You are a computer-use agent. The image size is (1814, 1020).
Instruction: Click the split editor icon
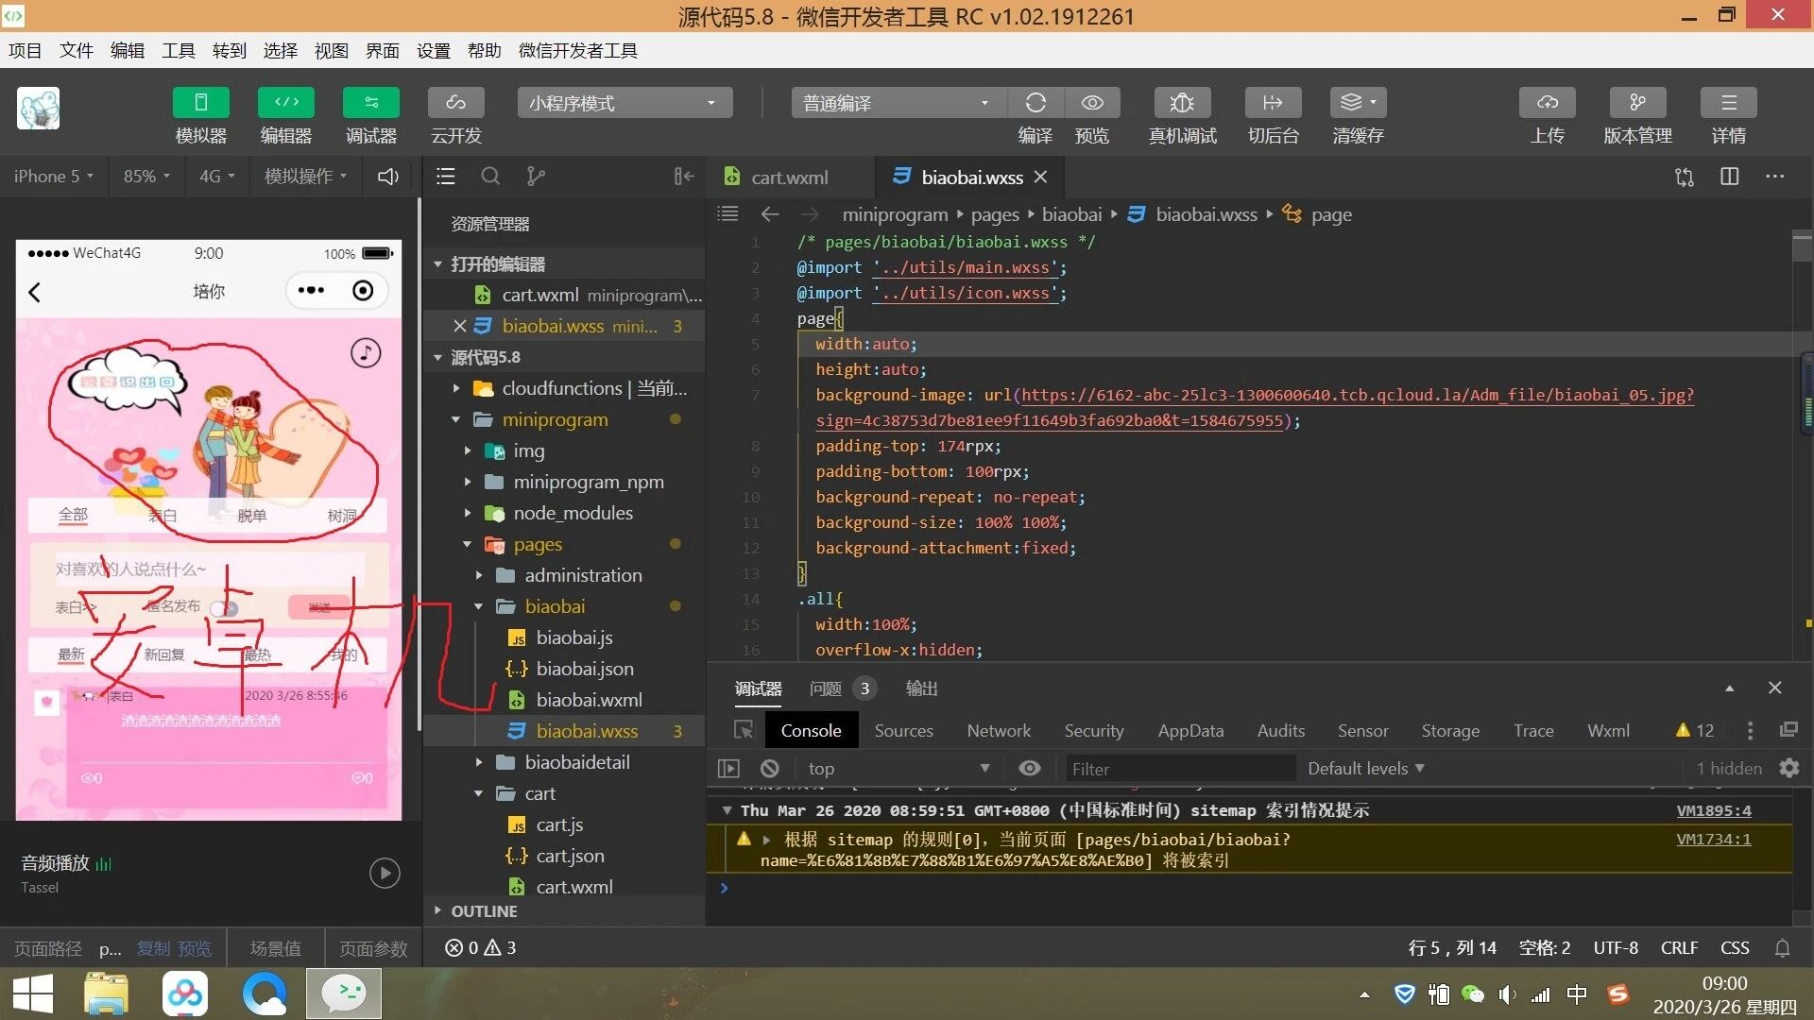click(1729, 177)
